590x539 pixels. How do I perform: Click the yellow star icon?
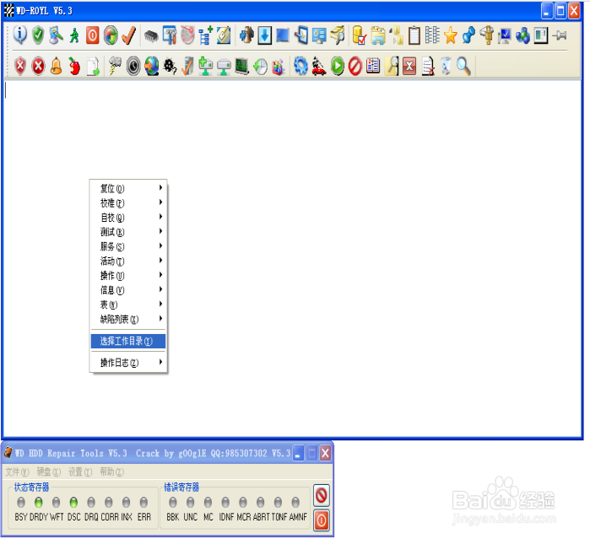451,35
